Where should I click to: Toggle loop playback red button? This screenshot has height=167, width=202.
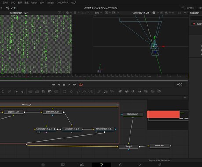tap(81, 84)
